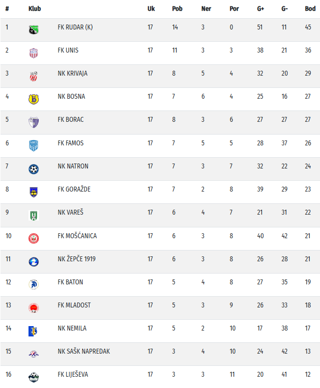Image resolution: width=320 pixels, height=388 pixels.
Task: Click the red FK Mošćanica logo
Action: click(33, 238)
